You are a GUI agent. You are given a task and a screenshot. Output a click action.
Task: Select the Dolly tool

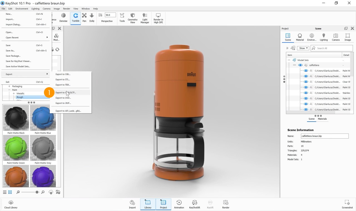(x=92, y=18)
